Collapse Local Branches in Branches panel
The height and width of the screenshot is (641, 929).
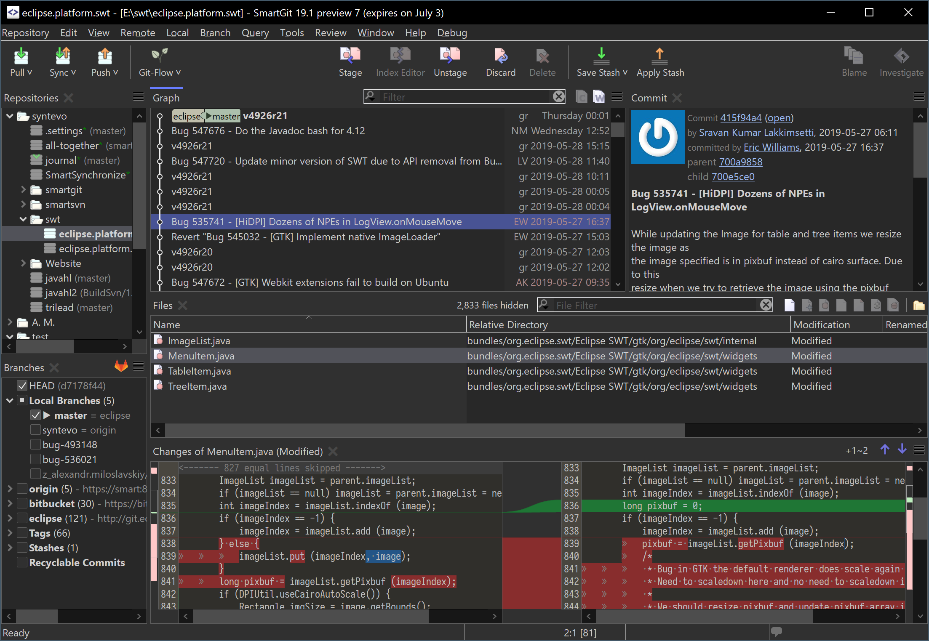click(10, 400)
